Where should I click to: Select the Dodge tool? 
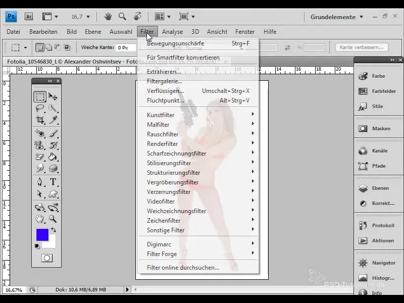pyautogui.click(x=40, y=168)
